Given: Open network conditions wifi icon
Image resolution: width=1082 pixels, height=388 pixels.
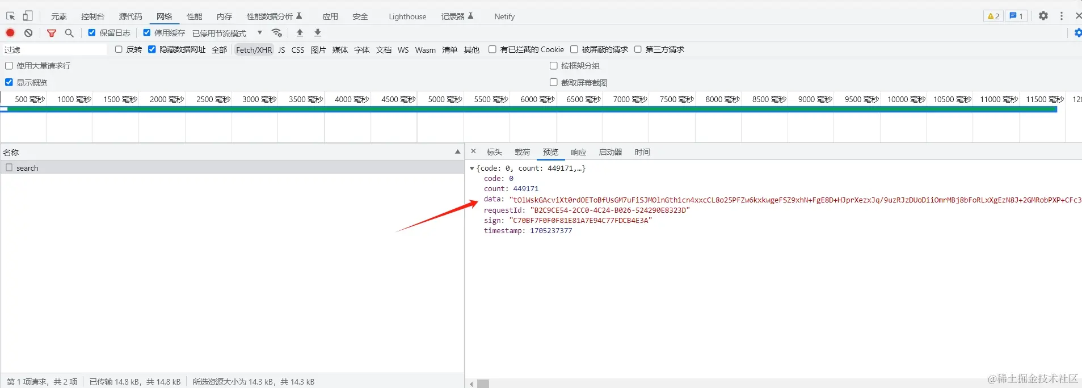Looking at the screenshot, I should pyautogui.click(x=277, y=33).
